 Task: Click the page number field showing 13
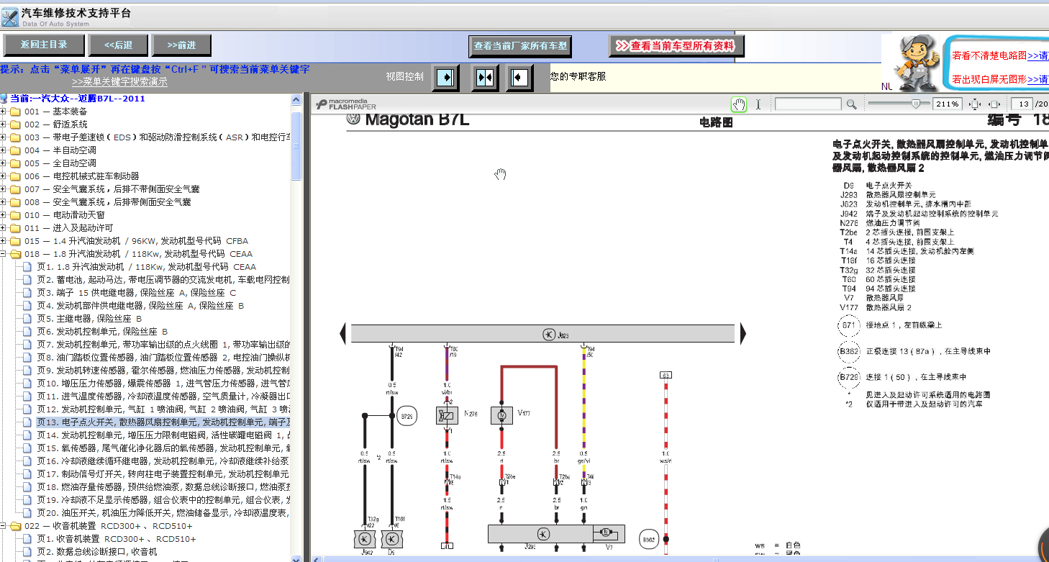coord(1022,104)
